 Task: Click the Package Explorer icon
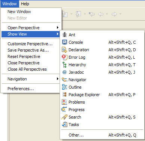coord(64,95)
